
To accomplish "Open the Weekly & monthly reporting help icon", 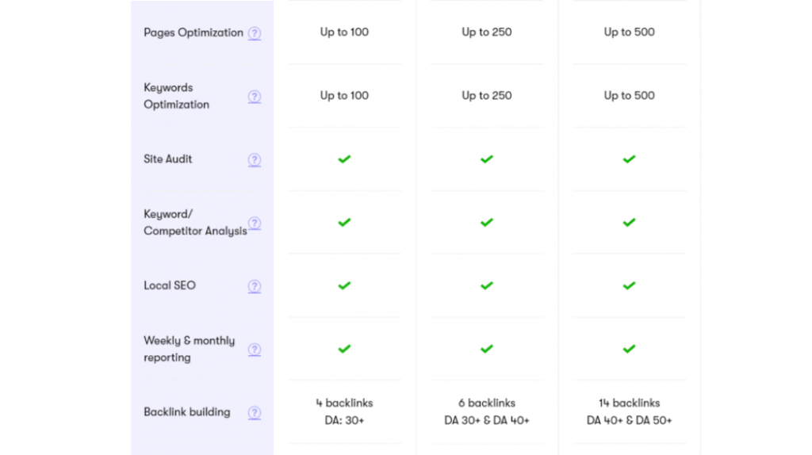I will [255, 350].
